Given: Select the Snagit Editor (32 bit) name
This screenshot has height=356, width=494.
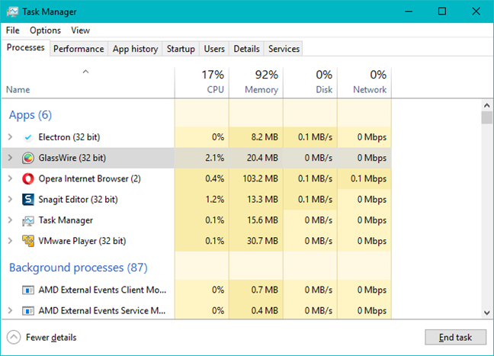Looking at the screenshot, I should 78,200.
